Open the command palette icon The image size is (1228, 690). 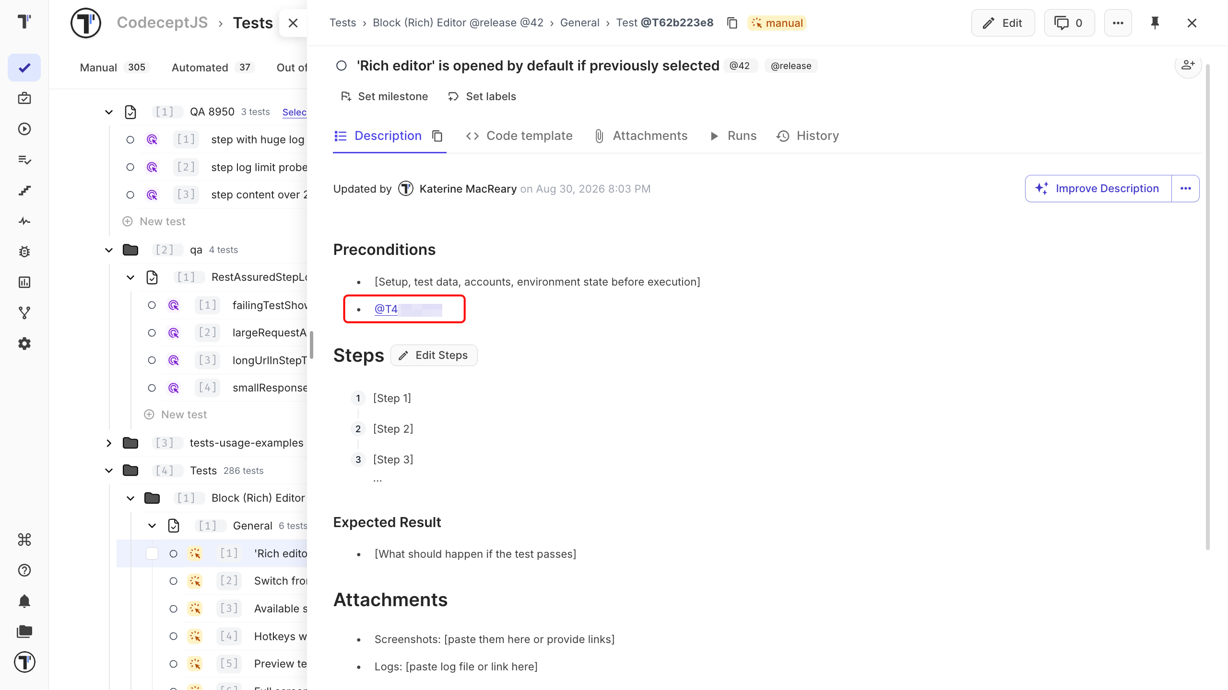(24, 540)
